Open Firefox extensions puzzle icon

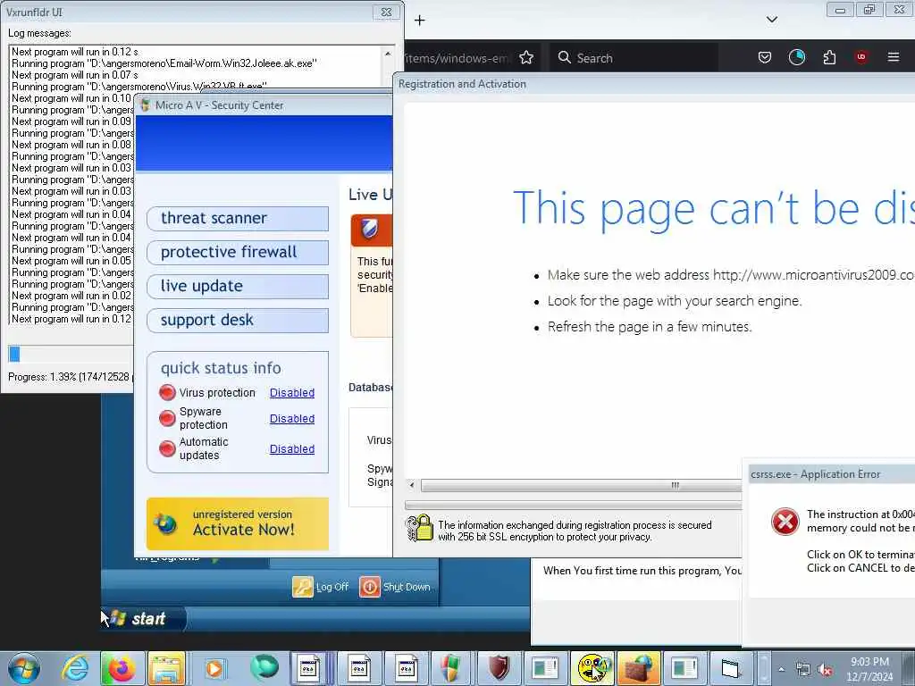click(829, 57)
